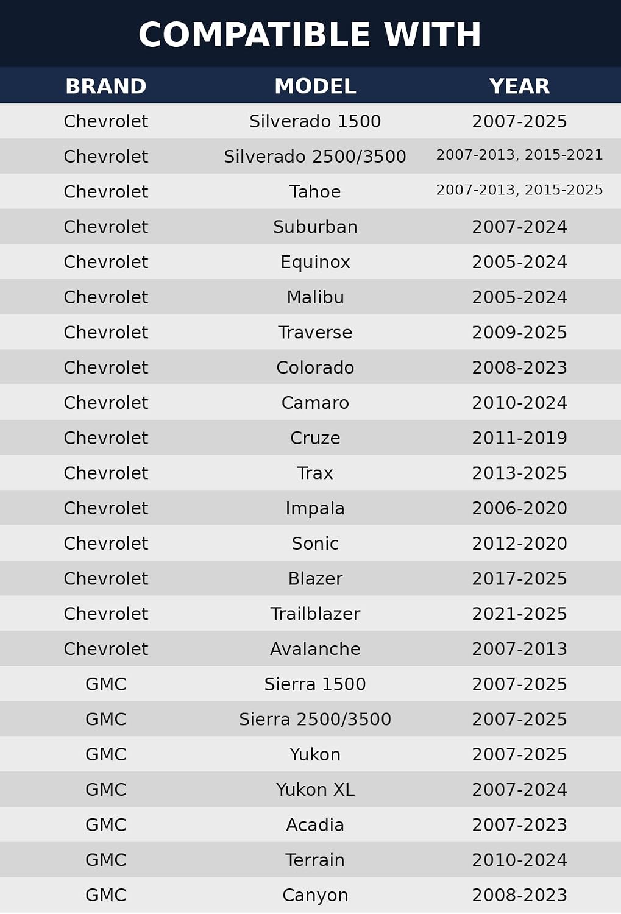621x914 pixels.
Task: Click the Silverado 1500 model cell
Action: point(315,121)
